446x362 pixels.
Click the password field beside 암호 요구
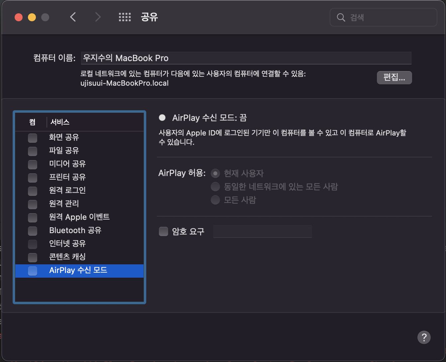263,231
